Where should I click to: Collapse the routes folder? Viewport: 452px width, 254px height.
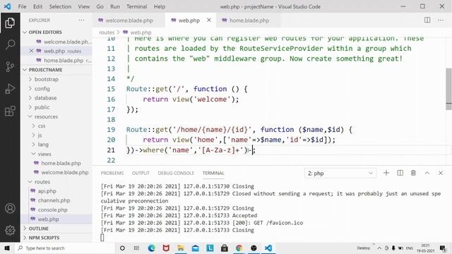(42, 182)
